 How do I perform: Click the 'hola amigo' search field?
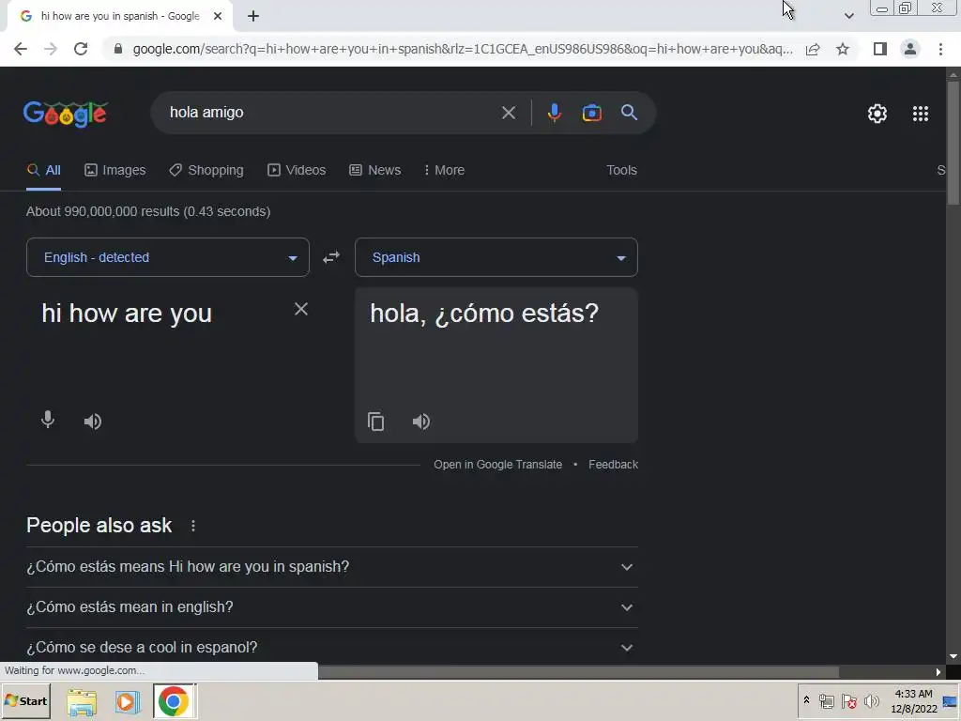tap(331, 113)
